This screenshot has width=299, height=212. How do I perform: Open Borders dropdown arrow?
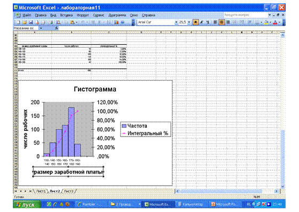pos(261,22)
